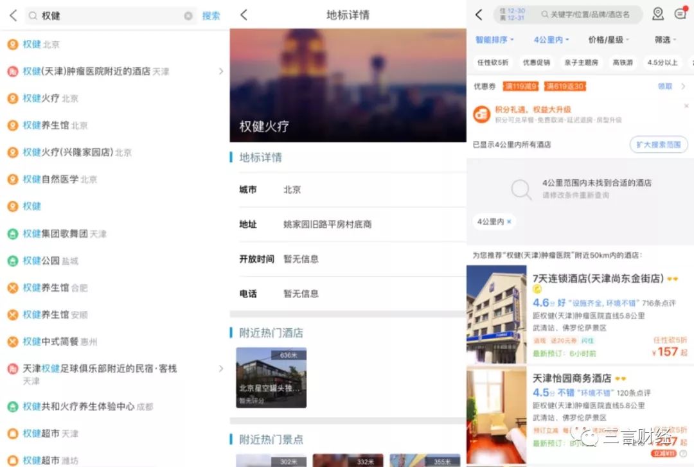Toggle the 4.5分以上 filter chip
The image size is (694, 467).
[x=663, y=62]
